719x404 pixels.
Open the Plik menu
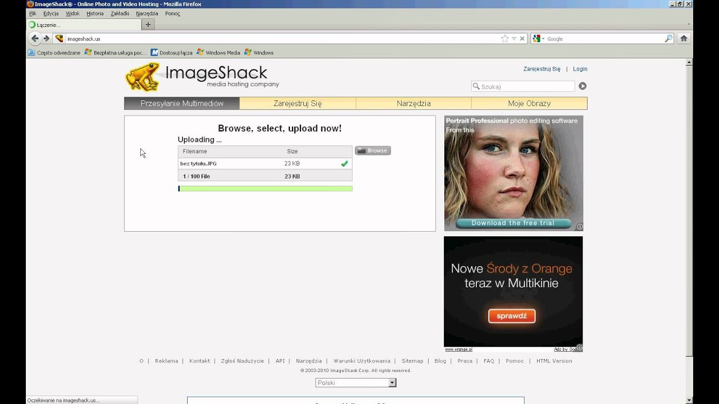(x=33, y=13)
